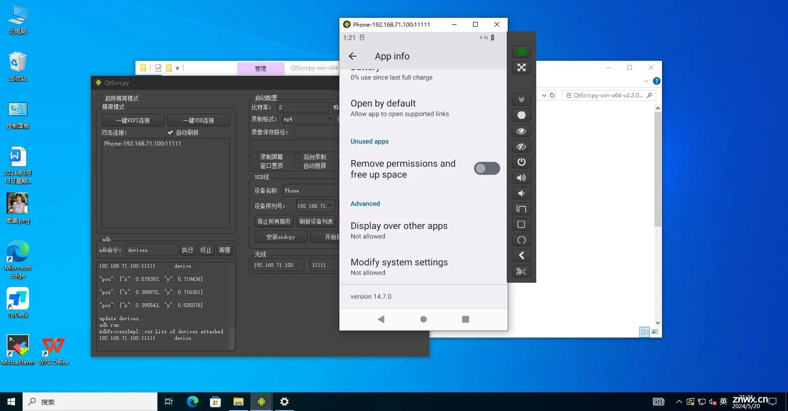Turn the screen off with crossed-eye icon
The height and width of the screenshot is (411, 788).
click(x=521, y=147)
